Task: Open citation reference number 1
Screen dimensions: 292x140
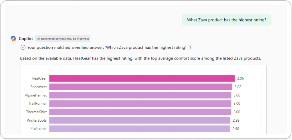Action: [x=190, y=47]
